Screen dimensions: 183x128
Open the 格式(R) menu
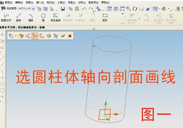click(x=51, y=2)
